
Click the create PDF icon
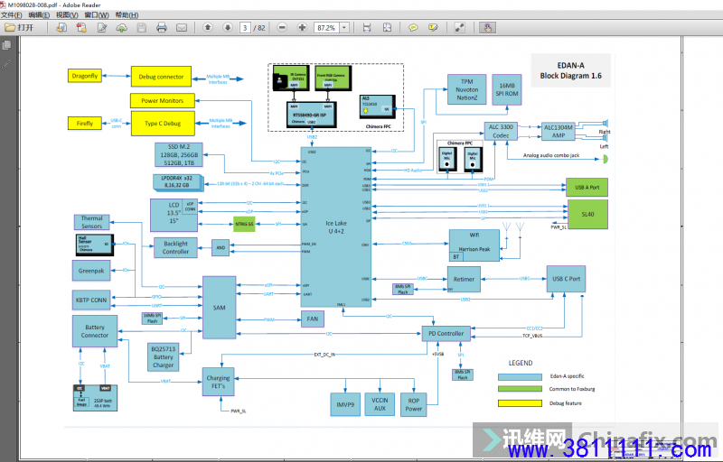(81, 28)
